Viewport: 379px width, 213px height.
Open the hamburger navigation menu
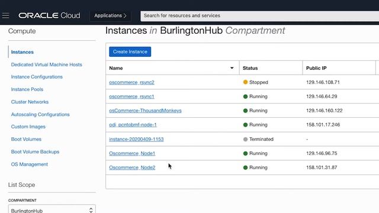5,15
